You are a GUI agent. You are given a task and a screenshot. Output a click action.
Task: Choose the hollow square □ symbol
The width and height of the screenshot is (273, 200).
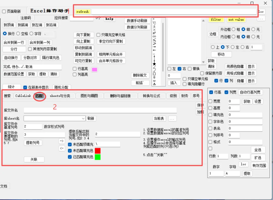[x=154, y=74]
